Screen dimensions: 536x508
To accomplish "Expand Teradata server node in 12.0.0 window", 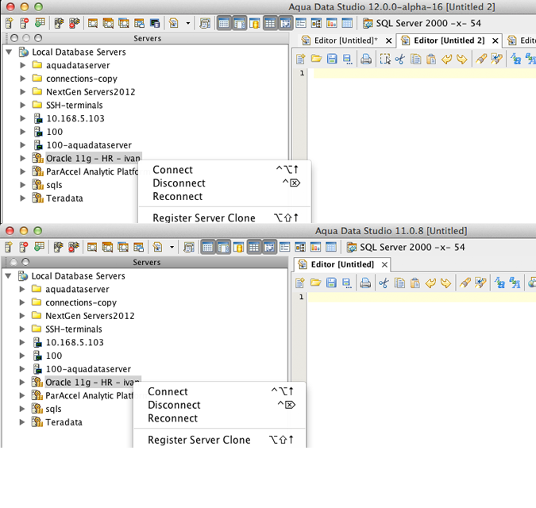I will pos(22,198).
